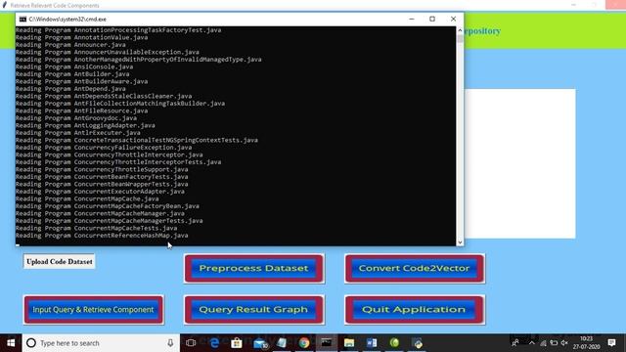Open the Action Center notifications icon
Screen dimensions: 626x352
click(611, 343)
